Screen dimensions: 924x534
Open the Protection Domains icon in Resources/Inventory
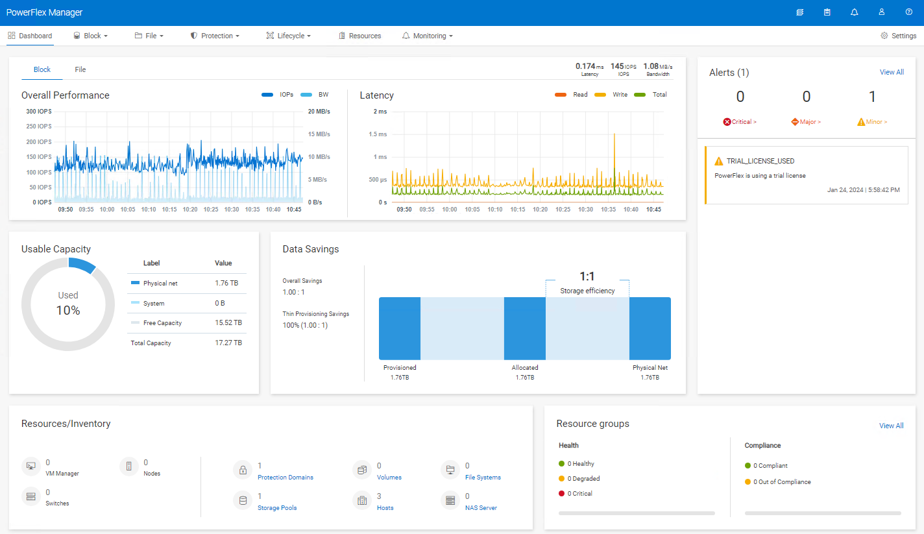point(242,470)
